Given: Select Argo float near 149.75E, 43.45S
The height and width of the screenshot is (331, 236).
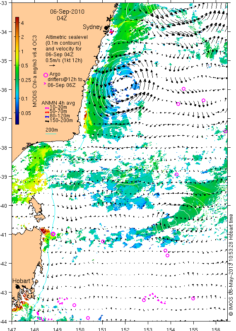Looking at the screenshot, I should click(75, 305).
